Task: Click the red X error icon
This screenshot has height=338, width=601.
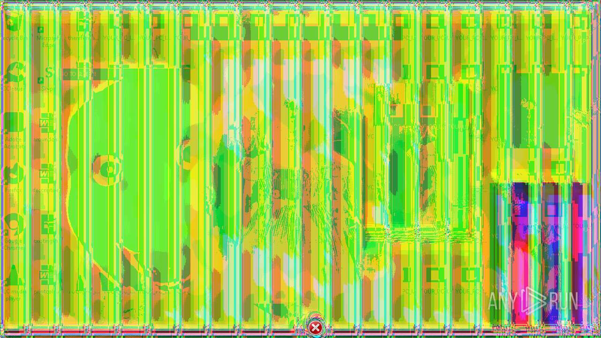Action: [316, 327]
